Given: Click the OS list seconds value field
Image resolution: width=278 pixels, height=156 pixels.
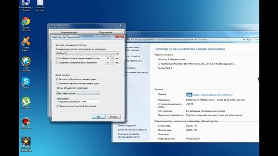Looking at the screenshot, I should click(108, 58).
